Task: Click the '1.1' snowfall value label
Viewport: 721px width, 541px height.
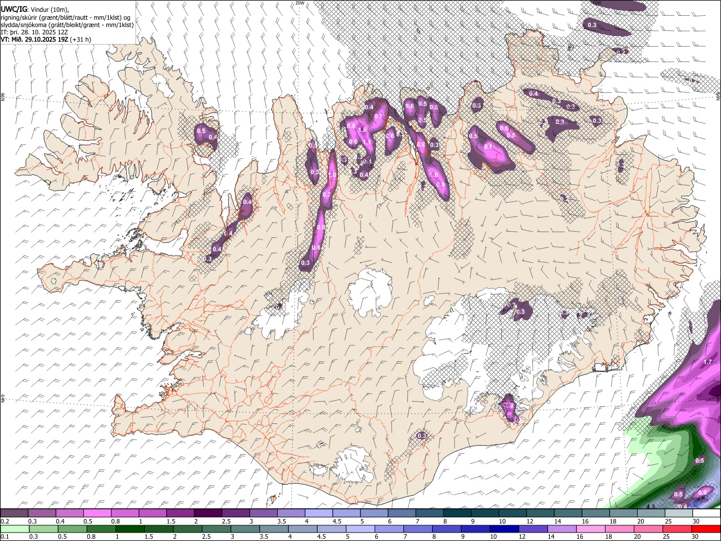Action: pyautogui.click(x=367, y=143)
